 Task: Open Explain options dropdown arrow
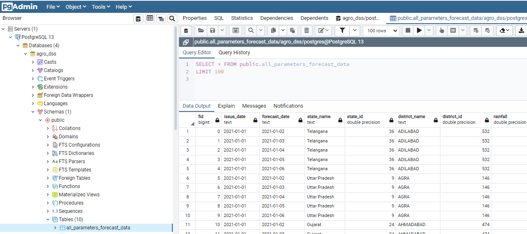(463, 31)
